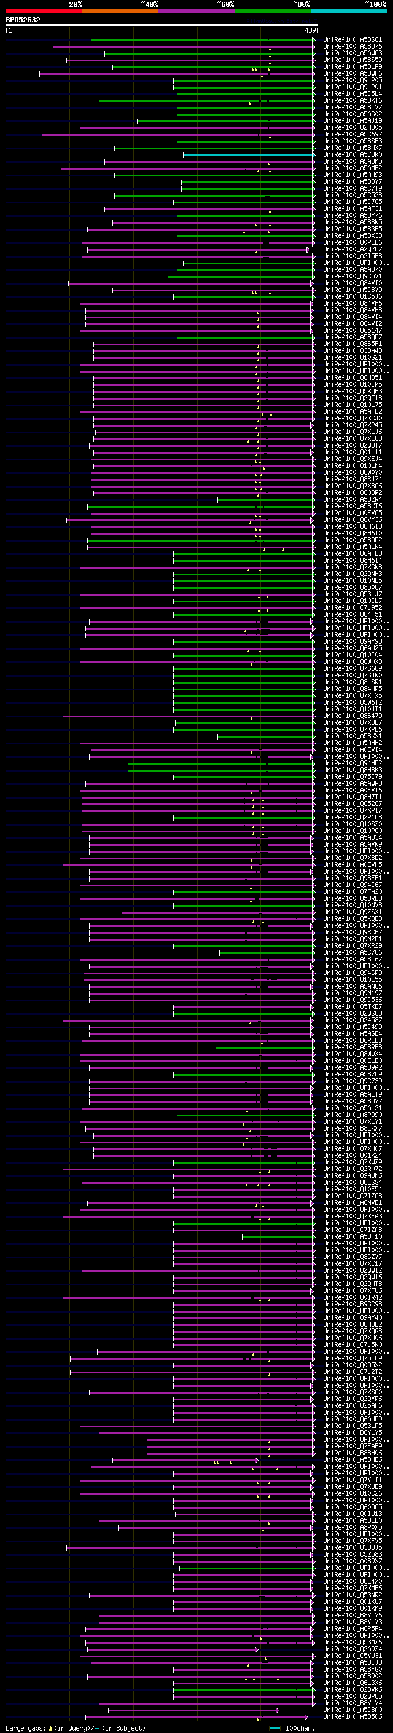Open hit UniRef100_A5C8K0
Viewport: 393px width, 1733px height.
click(352, 156)
